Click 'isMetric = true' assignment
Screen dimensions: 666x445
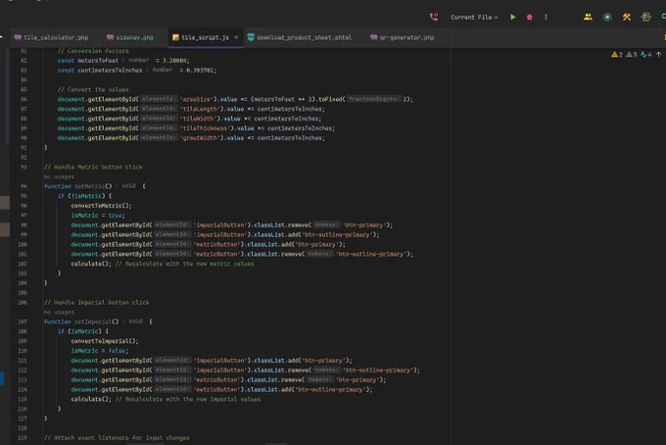[98, 216]
